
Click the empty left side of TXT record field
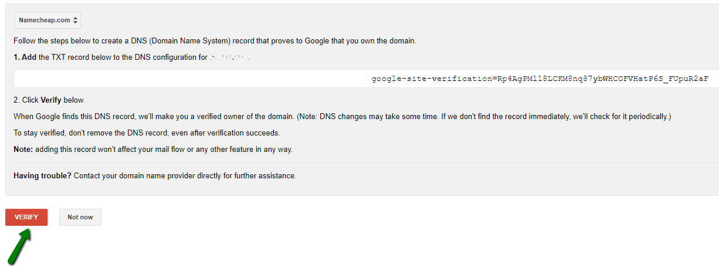[188, 79]
